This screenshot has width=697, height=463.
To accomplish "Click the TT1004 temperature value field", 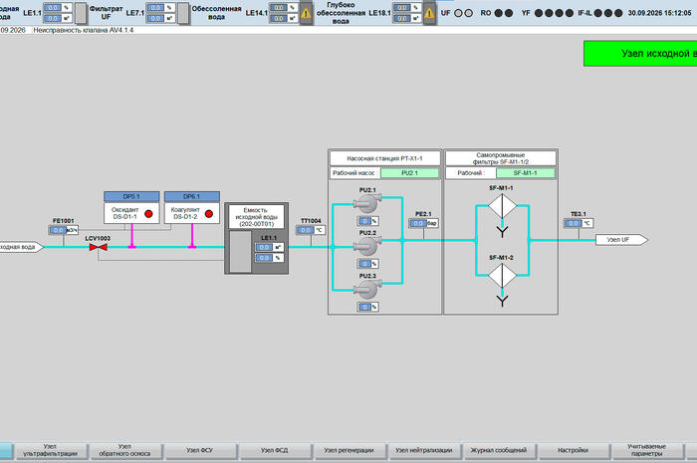I will pos(306,230).
